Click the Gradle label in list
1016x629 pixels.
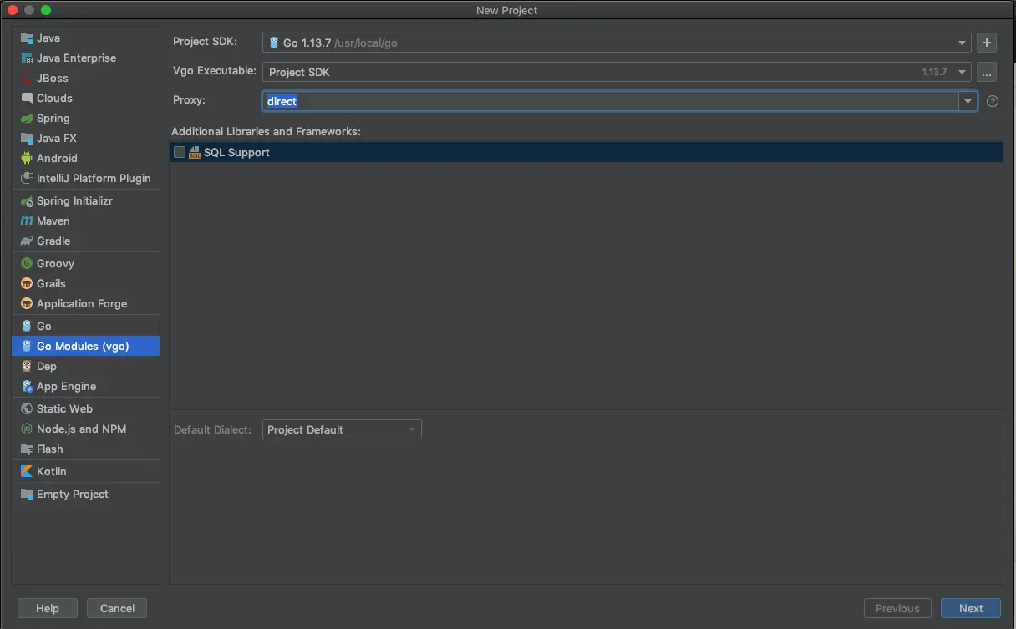[53, 241]
